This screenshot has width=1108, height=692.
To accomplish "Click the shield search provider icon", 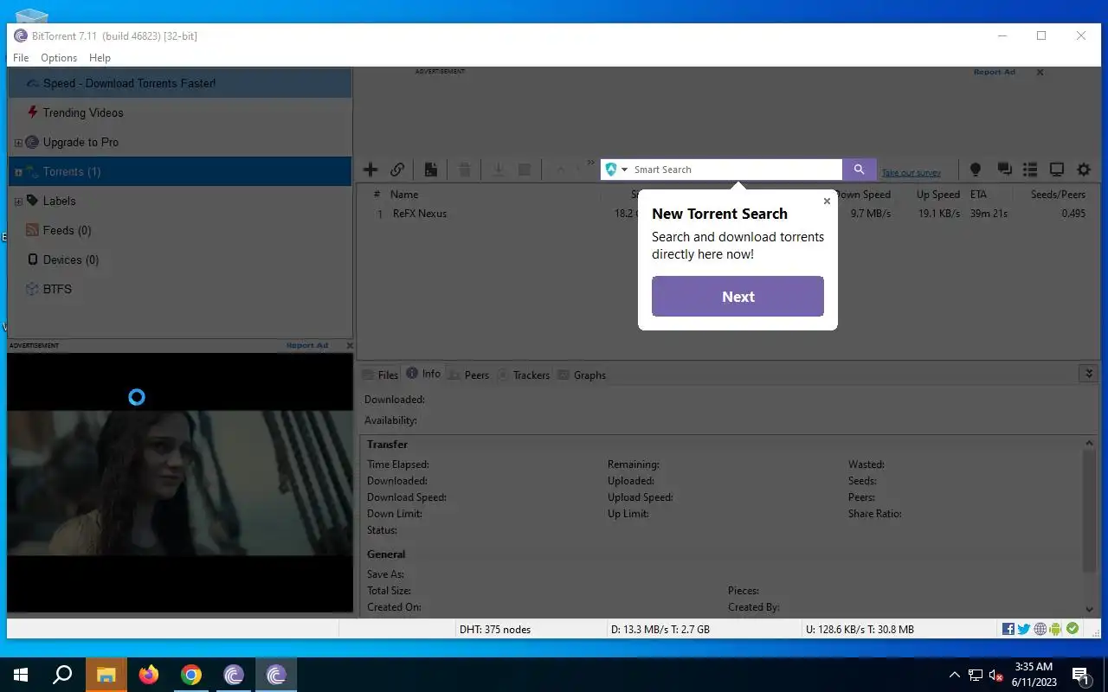I will coord(611,170).
